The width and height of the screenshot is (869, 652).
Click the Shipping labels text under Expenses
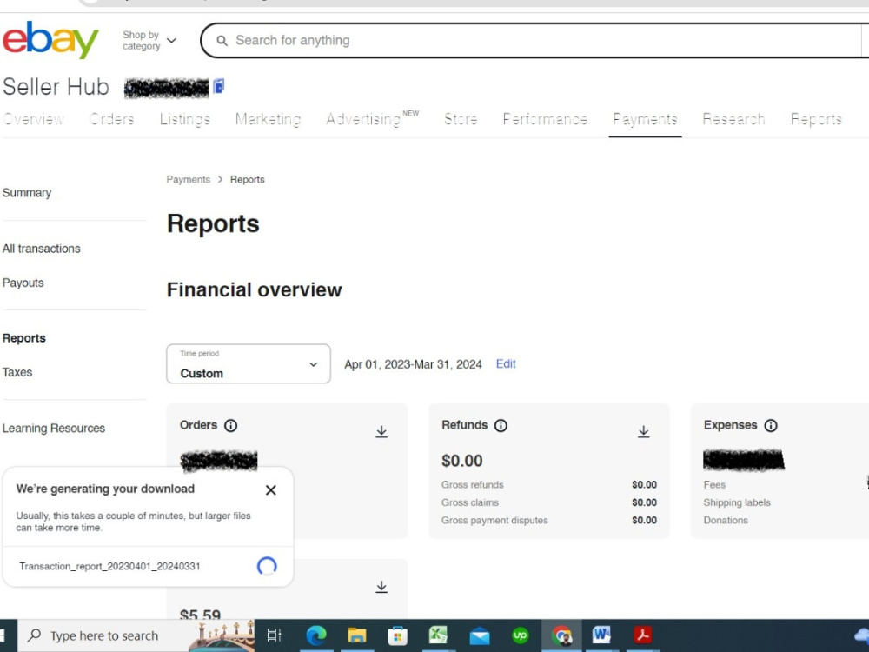(x=737, y=502)
